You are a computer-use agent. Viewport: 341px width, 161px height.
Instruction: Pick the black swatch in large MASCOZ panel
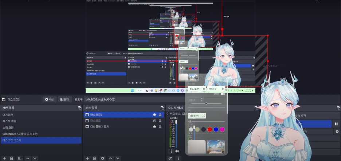pos(203,129)
